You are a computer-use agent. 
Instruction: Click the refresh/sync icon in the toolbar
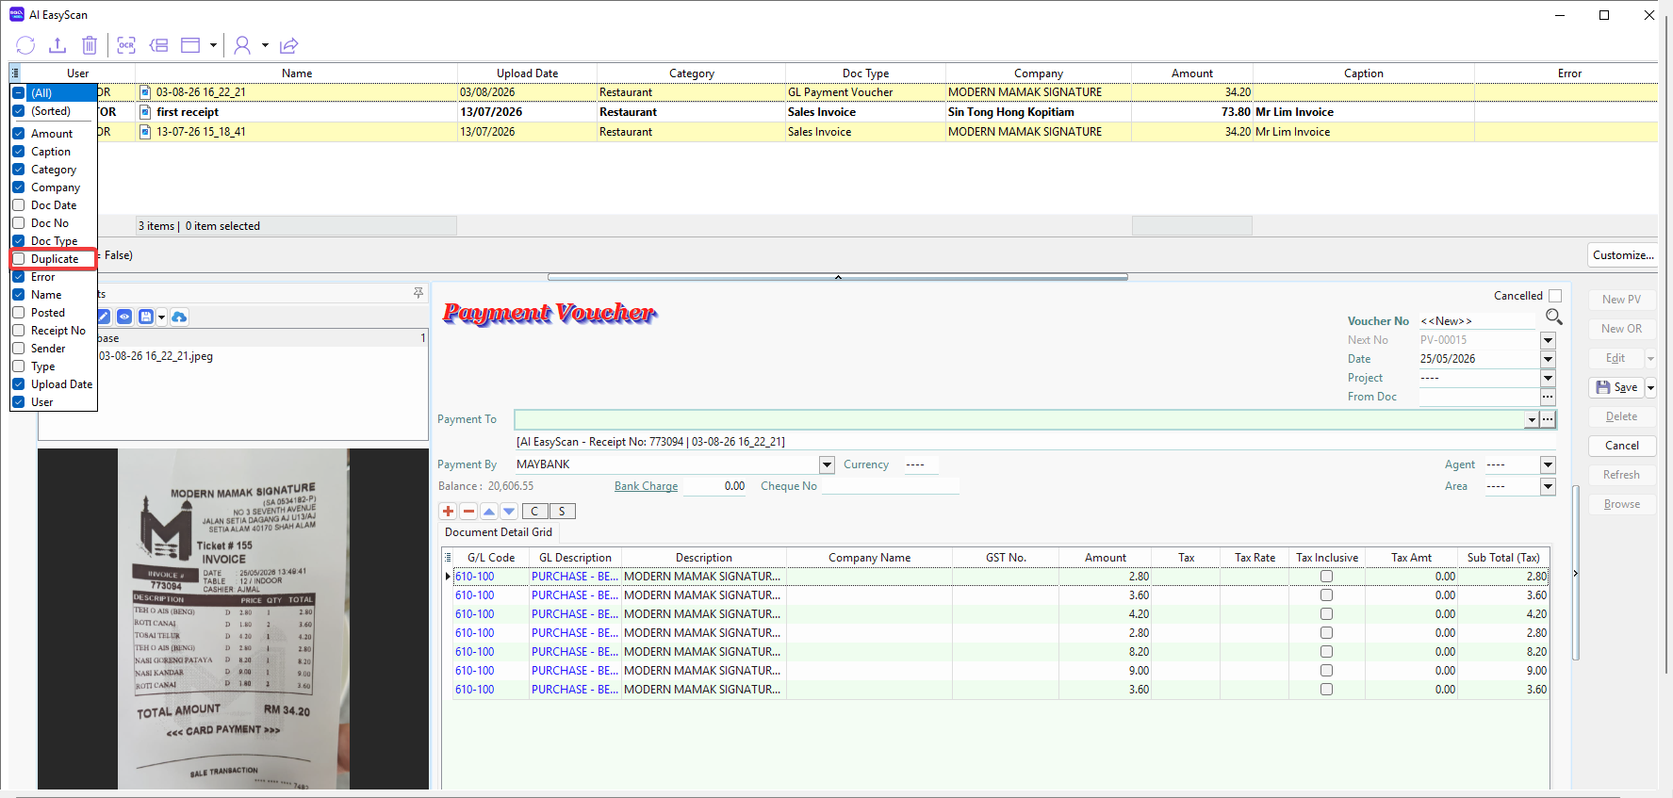point(25,45)
